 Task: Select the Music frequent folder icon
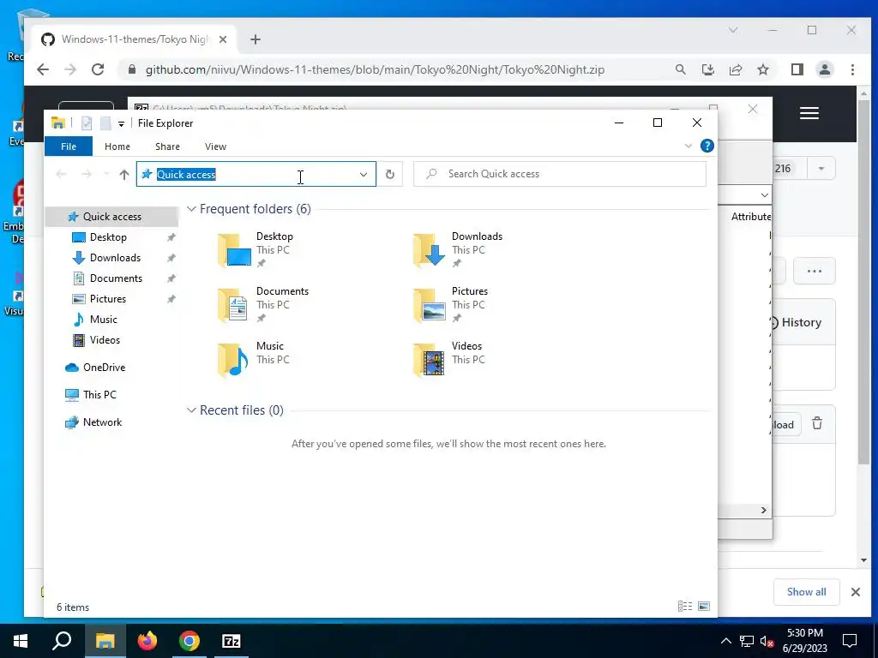[234, 359]
